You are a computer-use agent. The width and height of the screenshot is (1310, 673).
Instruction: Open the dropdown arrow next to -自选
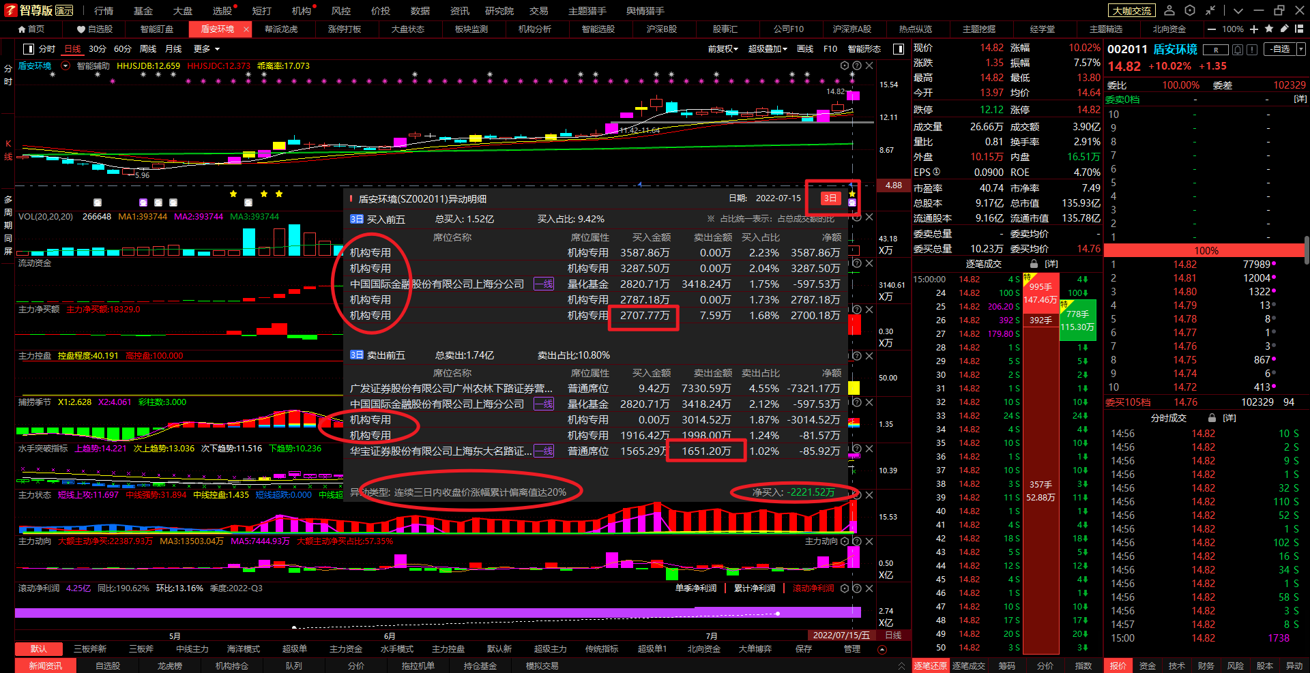tap(1301, 49)
